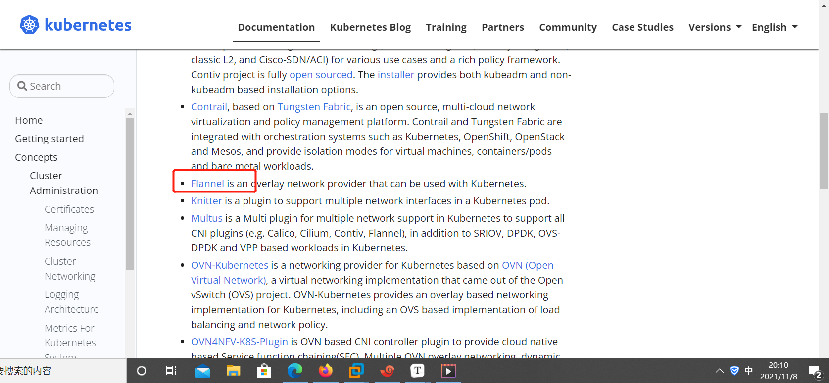
Task: Open the OVN4NFV-K8S-Plugin link
Action: 240,342
